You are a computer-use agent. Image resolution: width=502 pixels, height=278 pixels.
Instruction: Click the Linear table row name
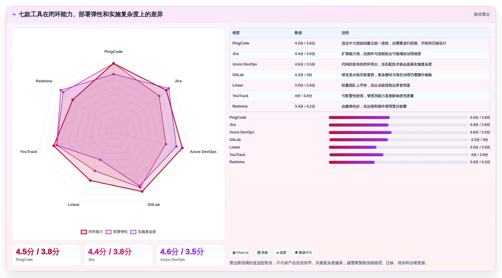tap(238, 85)
